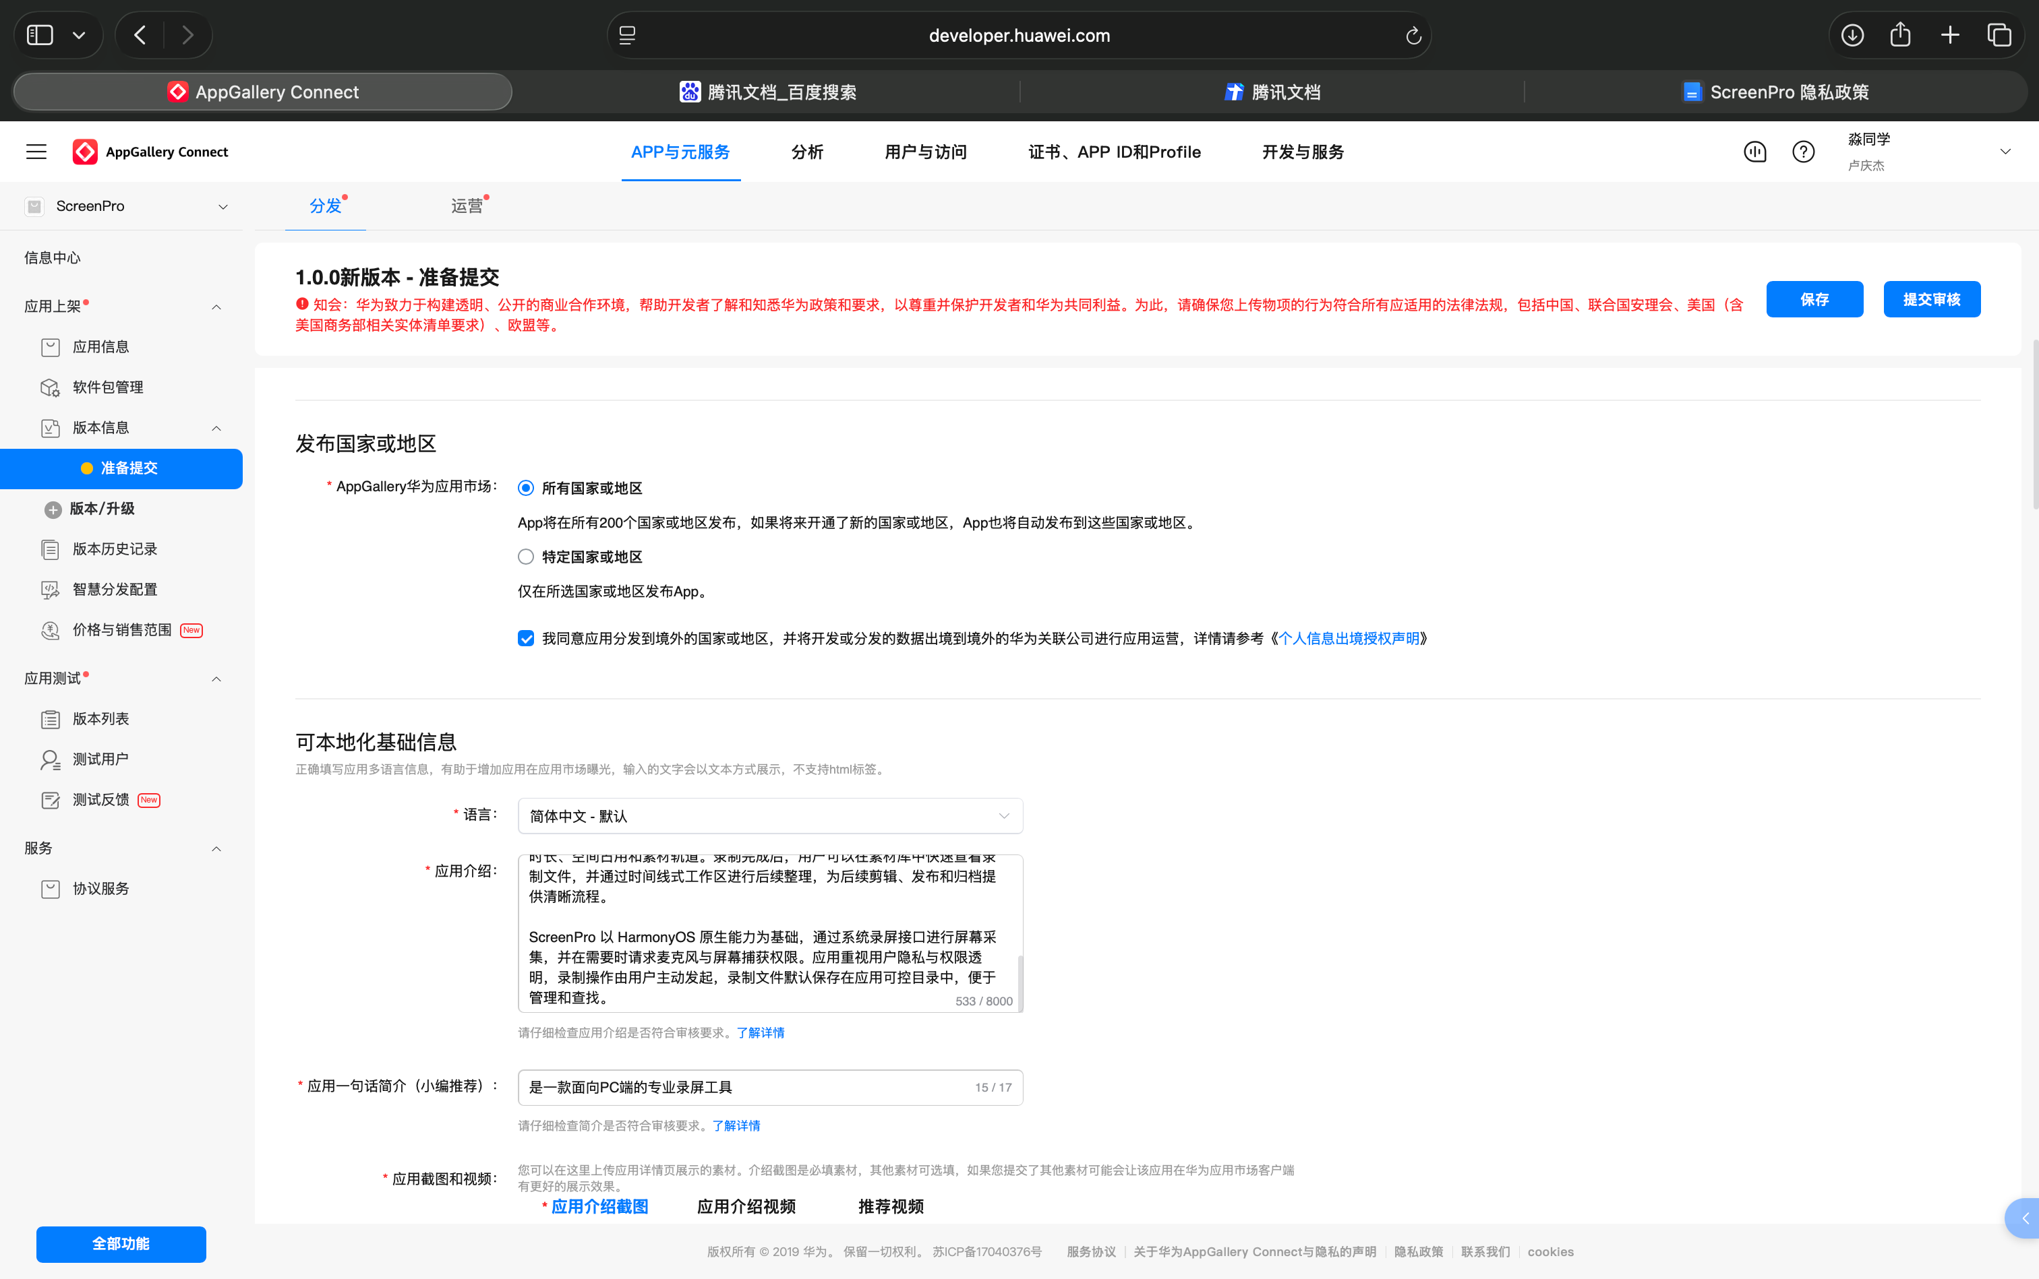
Task: Click the 保存 button
Action: 1814,299
